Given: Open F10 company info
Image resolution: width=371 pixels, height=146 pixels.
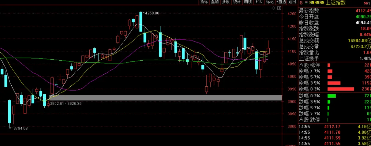Looking at the screenshot, I should [259, 2].
